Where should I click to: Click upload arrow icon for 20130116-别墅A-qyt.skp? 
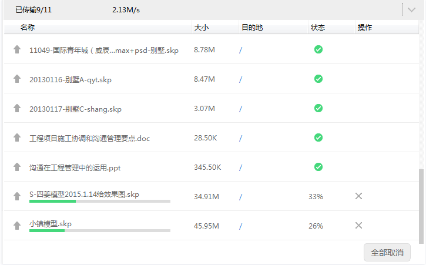click(x=17, y=79)
